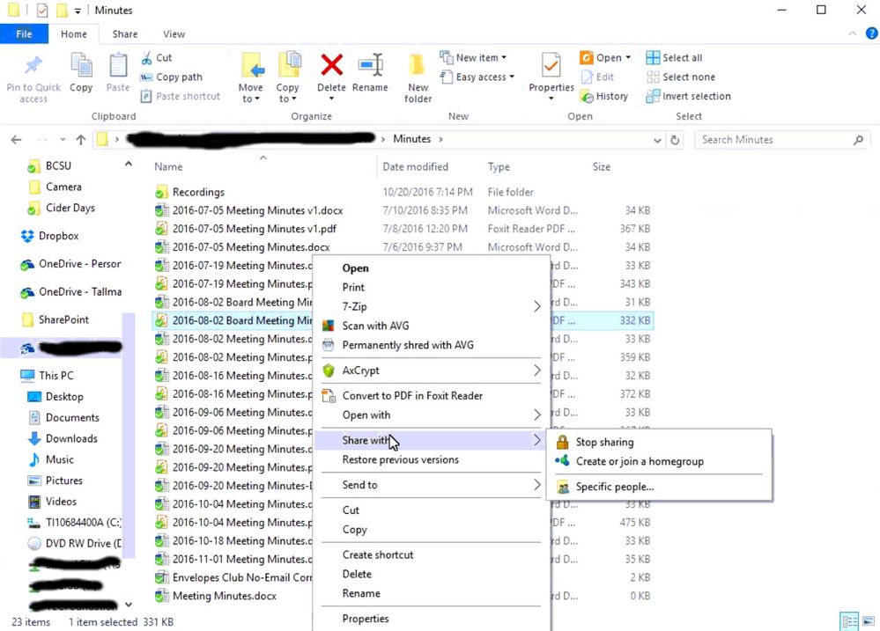Screen dimensions: 880x631
Task: Click Pin to Quick access icon
Action: coord(33,66)
